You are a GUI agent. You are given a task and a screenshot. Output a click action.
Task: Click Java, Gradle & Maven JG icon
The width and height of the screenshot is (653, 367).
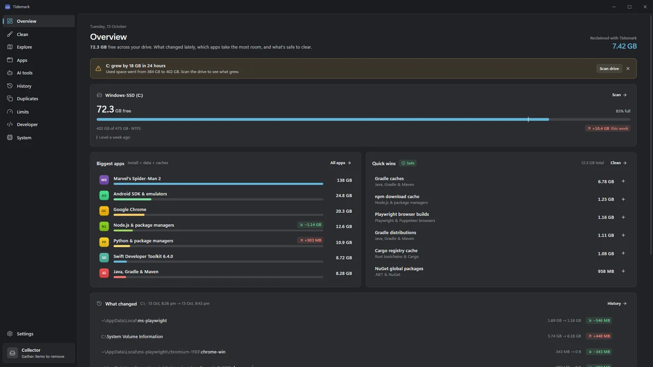click(104, 273)
